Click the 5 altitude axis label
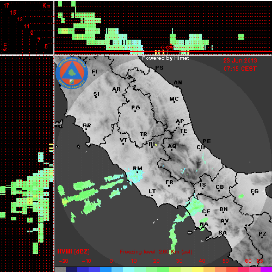This screenshot has height=272, width=272. [46, 46]
